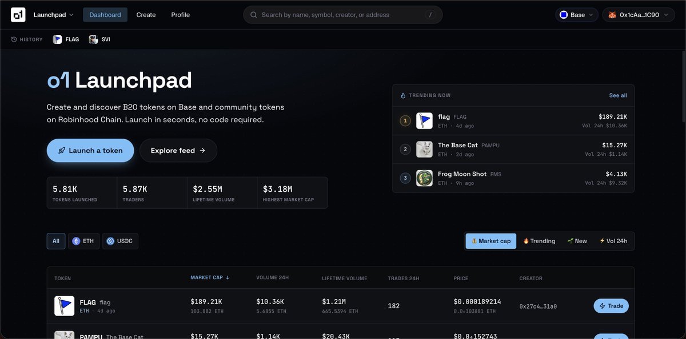Click the 5.81K Tokens Launched stat
Image resolution: width=686 pixels, height=339 pixels.
(x=82, y=193)
